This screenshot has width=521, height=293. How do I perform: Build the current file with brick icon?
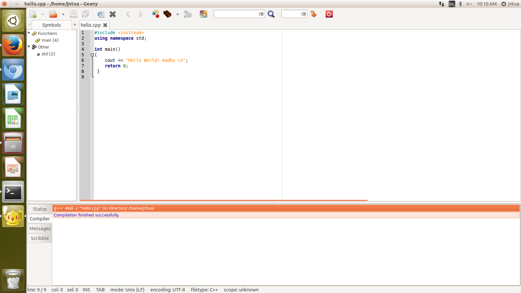pos(167,14)
